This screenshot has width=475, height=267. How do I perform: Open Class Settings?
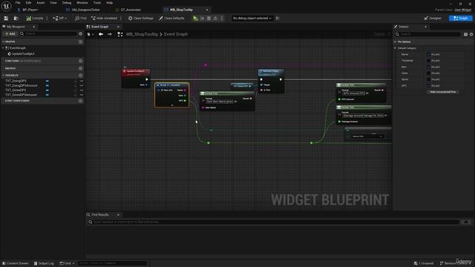140,19
